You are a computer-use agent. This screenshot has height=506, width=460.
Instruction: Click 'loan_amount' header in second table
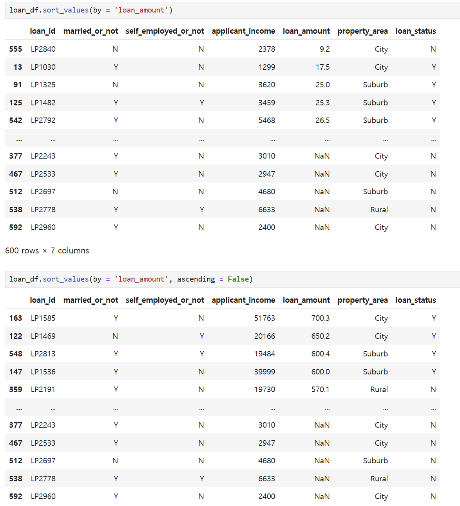pyautogui.click(x=306, y=300)
